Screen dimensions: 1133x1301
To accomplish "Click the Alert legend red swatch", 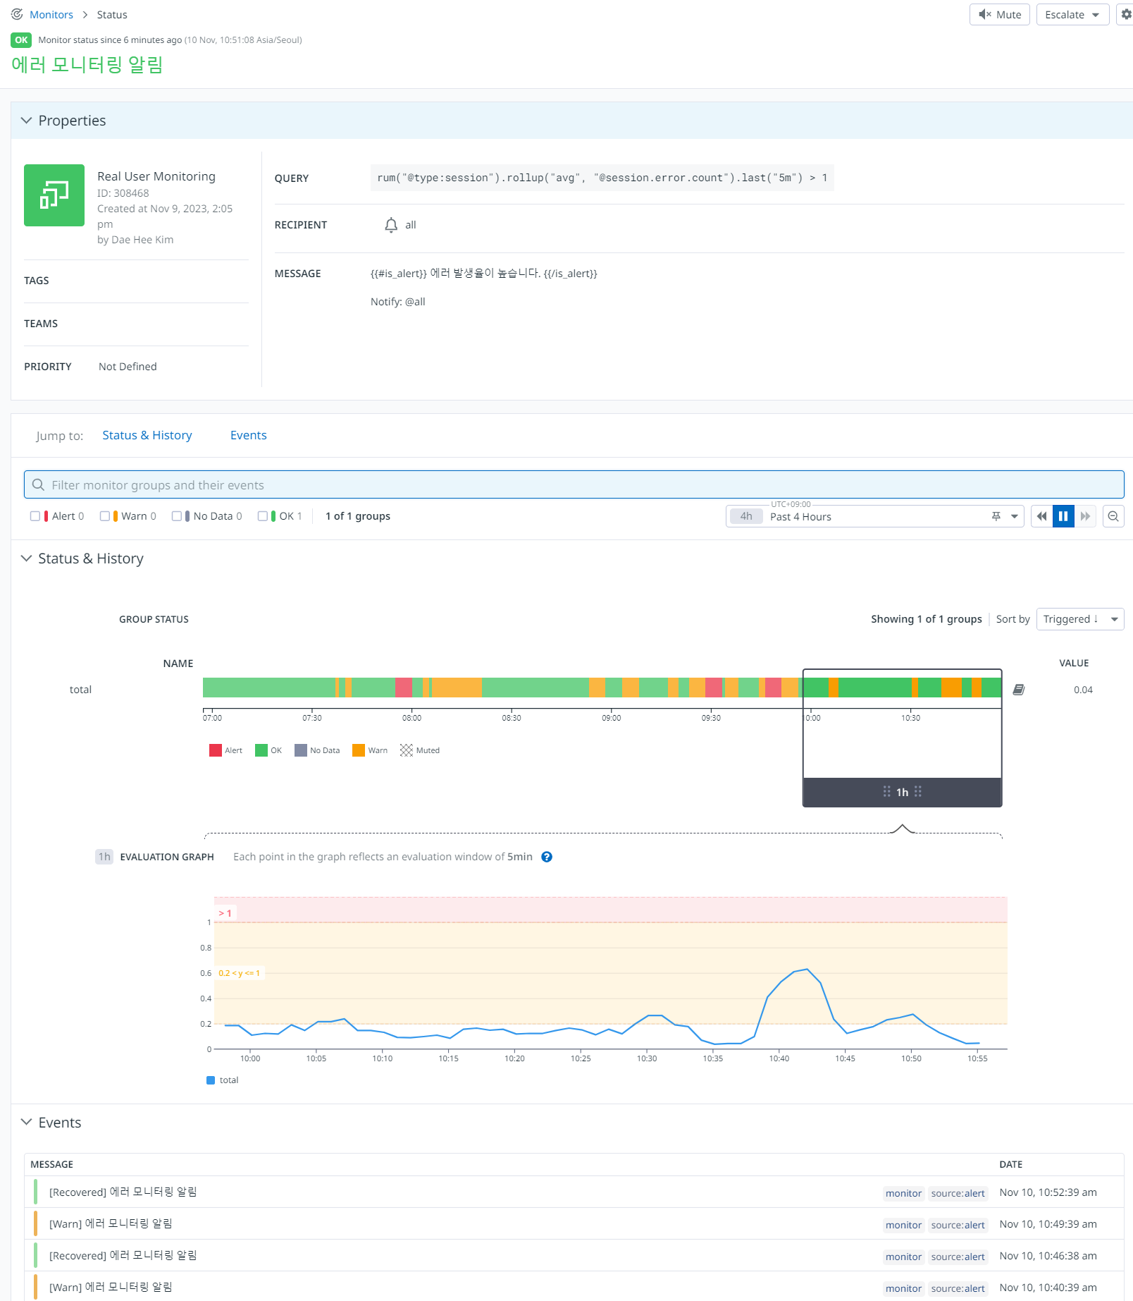I will pyautogui.click(x=216, y=750).
